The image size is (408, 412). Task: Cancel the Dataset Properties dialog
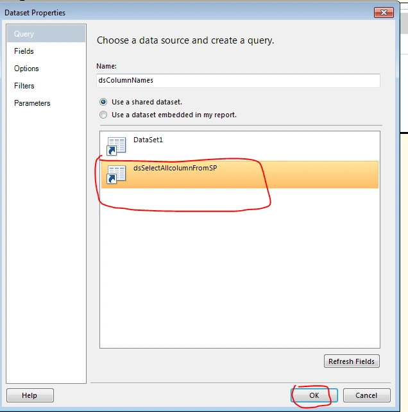(x=366, y=395)
